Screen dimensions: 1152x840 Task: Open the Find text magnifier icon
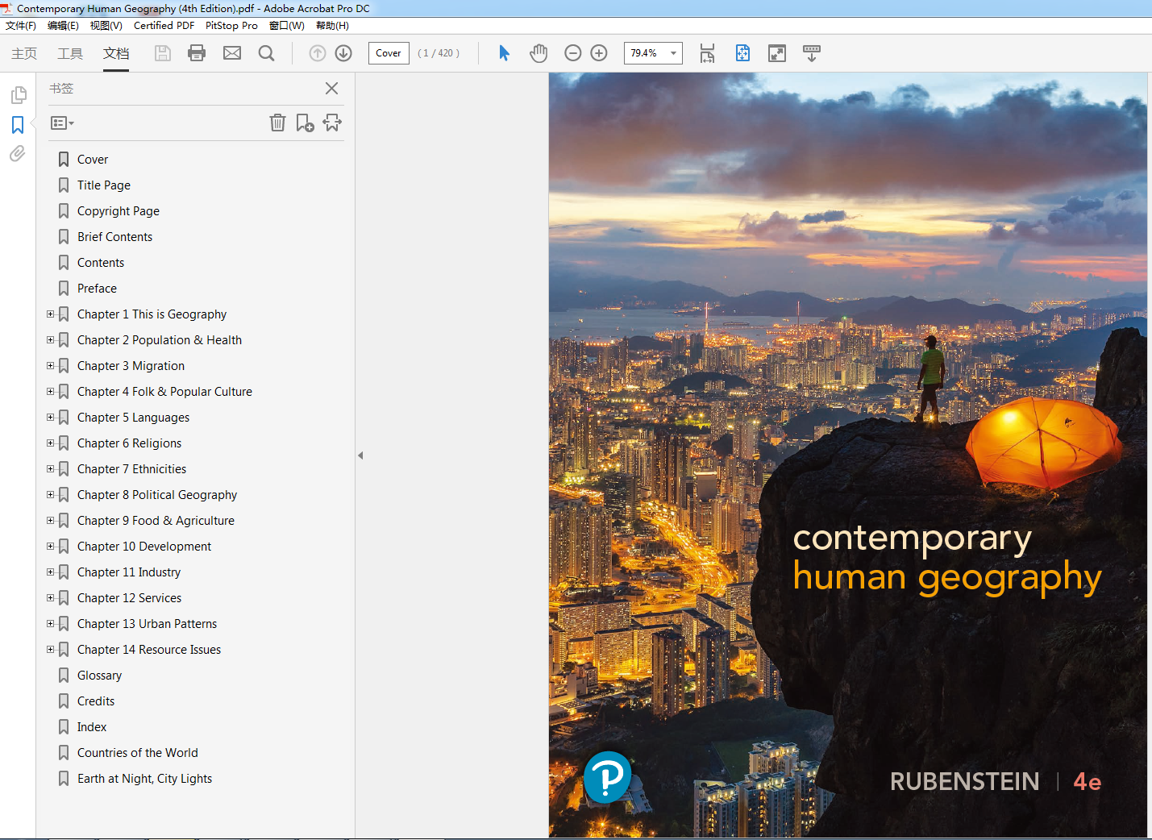(266, 53)
